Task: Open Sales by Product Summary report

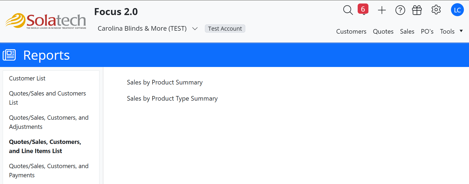Action: coord(165,82)
